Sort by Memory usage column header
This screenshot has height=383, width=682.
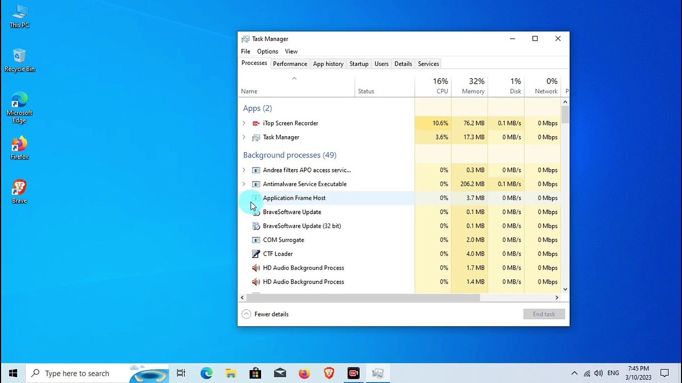tap(469, 86)
